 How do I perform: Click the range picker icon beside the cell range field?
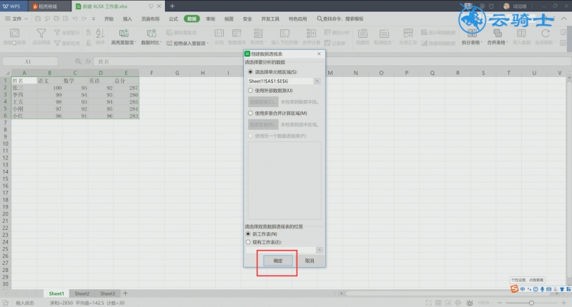click(317, 81)
